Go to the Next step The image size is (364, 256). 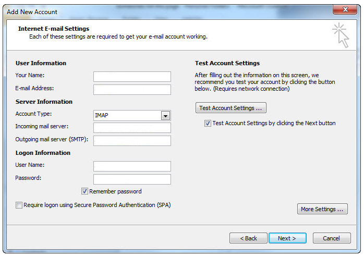[287, 238]
